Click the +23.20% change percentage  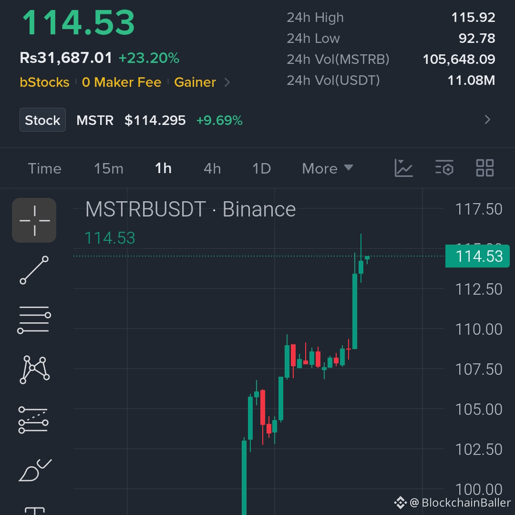pyautogui.click(x=149, y=58)
